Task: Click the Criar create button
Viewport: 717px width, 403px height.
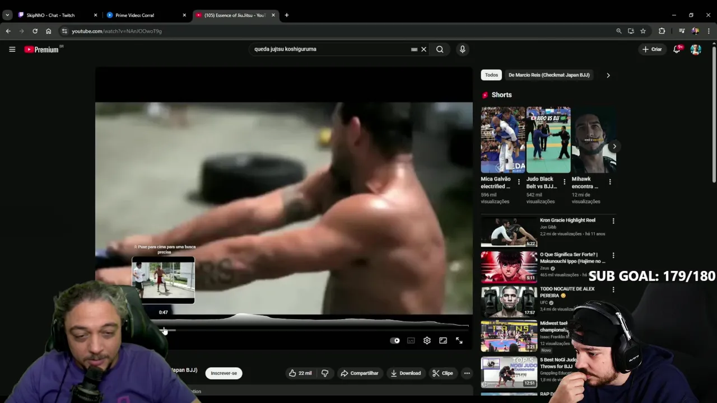Action: [x=652, y=49]
